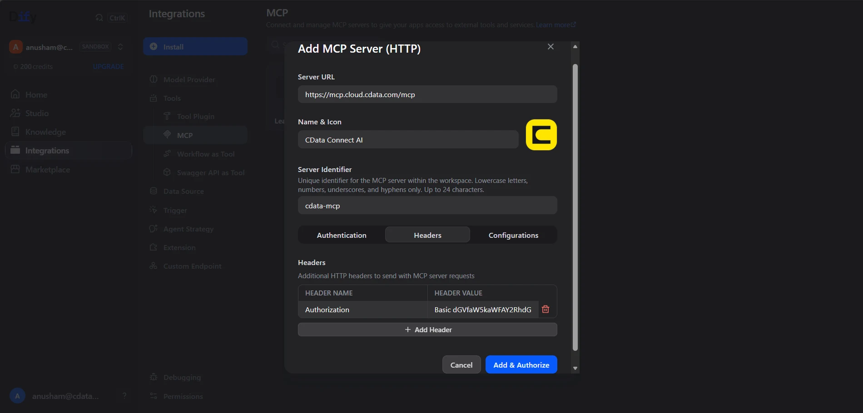Click the Server Identifier input field
Viewport: 863px width, 413px height.
click(x=427, y=206)
